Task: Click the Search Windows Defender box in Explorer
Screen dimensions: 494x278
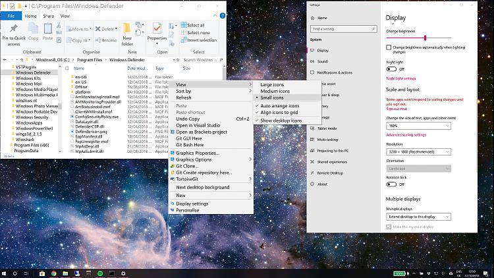Action: 203,59
